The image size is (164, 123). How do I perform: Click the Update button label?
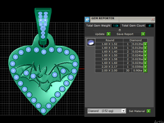(100, 34)
